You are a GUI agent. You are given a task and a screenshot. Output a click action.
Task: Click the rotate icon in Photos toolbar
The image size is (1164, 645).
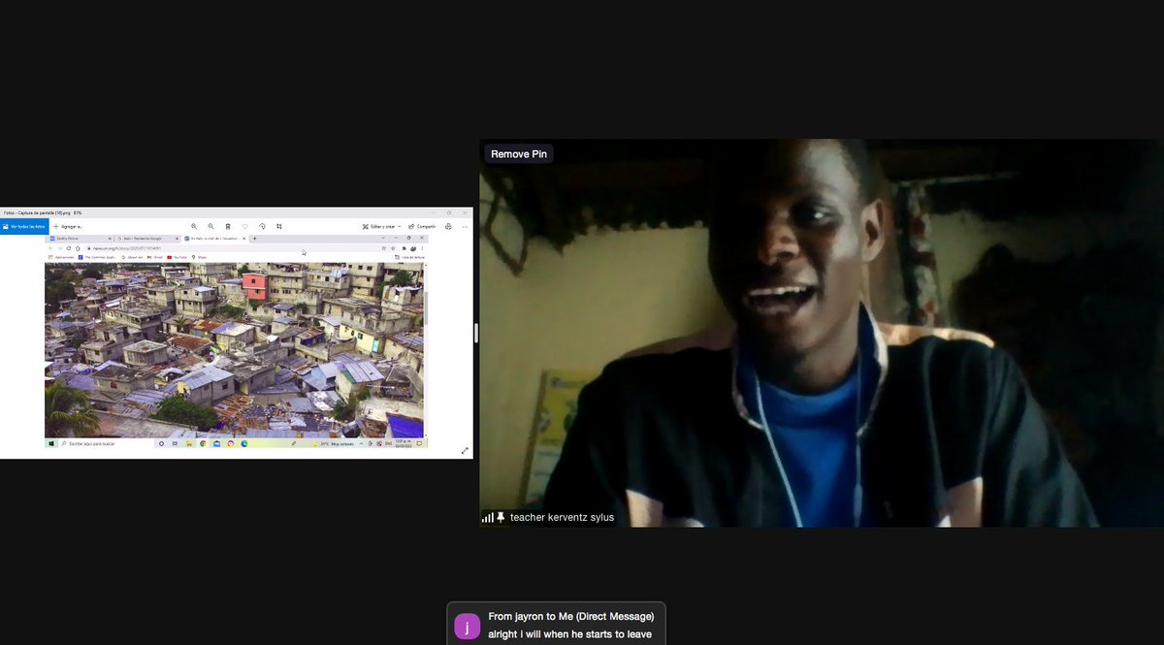point(262,226)
